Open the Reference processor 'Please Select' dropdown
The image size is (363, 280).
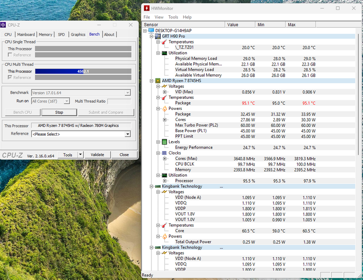pos(127,134)
